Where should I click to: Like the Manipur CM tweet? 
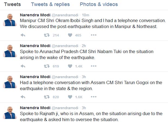tap(70, 35)
